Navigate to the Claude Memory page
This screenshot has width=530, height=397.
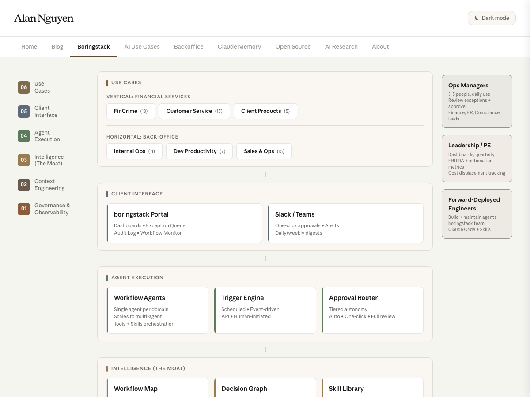tap(239, 46)
